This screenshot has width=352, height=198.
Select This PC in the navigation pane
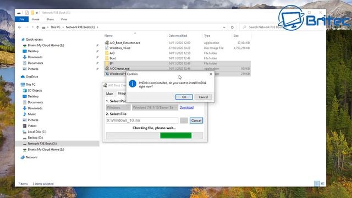tap(31, 85)
